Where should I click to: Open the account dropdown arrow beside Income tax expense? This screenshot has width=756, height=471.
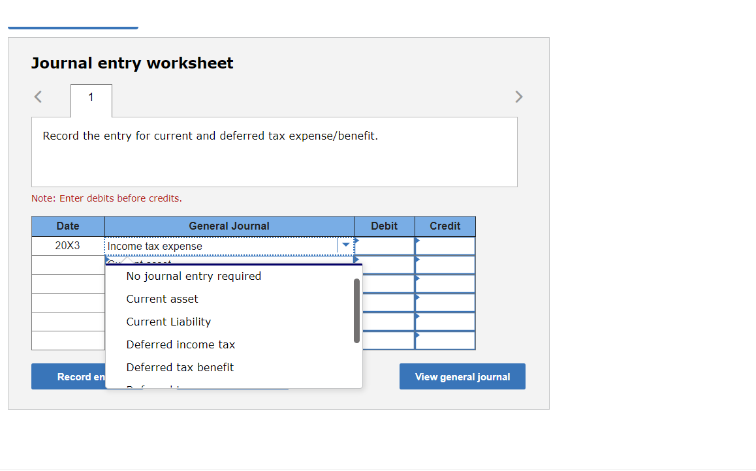345,246
